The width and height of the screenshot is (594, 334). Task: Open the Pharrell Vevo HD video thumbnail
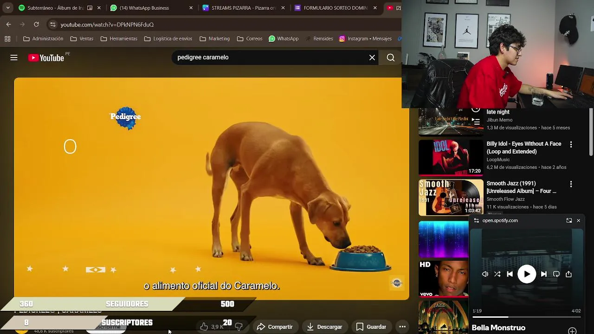[x=444, y=279]
